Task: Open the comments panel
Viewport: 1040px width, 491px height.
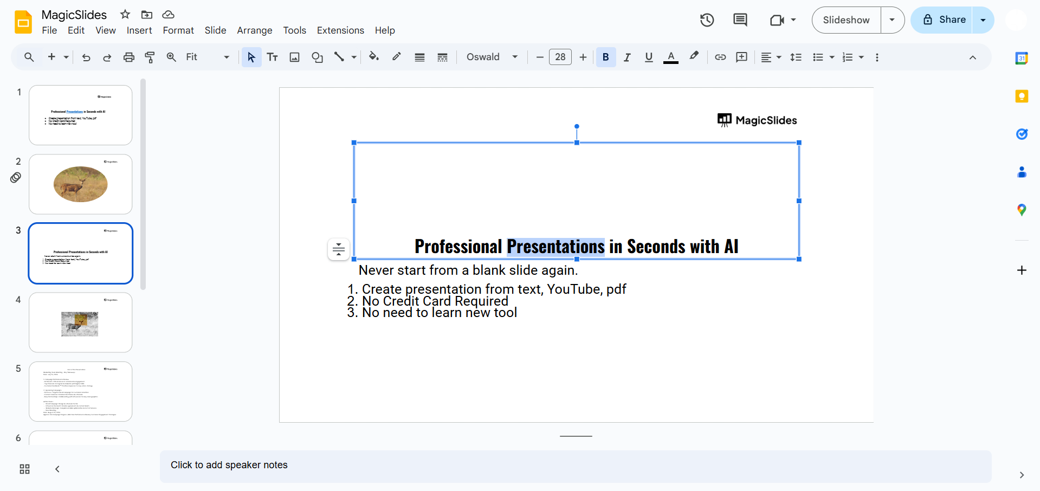Action: (740, 20)
